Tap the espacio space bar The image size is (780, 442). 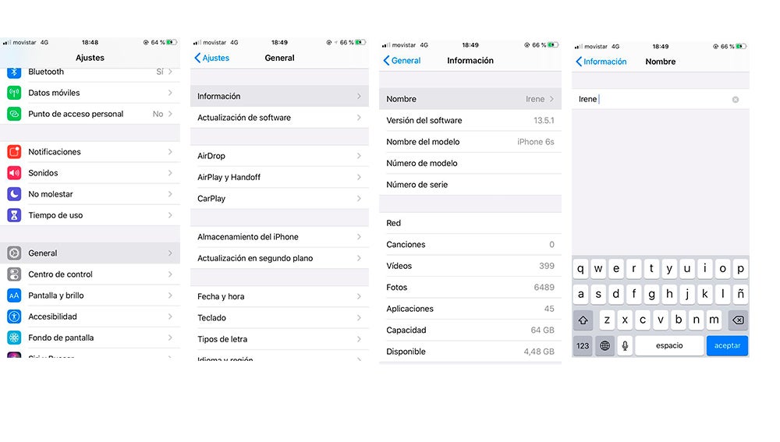pyautogui.click(x=669, y=345)
